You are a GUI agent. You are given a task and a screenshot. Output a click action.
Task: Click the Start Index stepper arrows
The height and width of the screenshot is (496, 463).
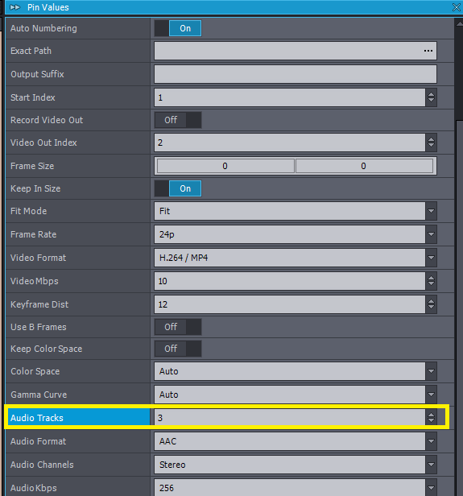[431, 97]
